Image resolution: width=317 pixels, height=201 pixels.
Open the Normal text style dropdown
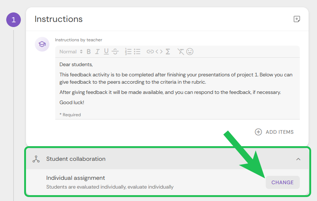click(71, 52)
